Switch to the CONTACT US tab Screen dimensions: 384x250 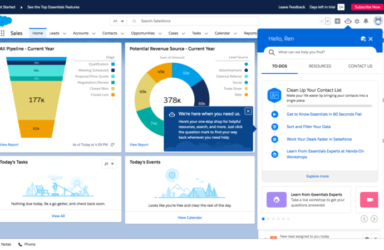click(360, 66)
